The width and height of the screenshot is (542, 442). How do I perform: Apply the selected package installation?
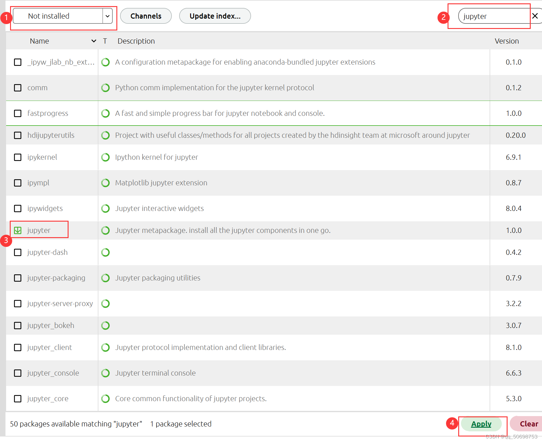click(481, 424)
